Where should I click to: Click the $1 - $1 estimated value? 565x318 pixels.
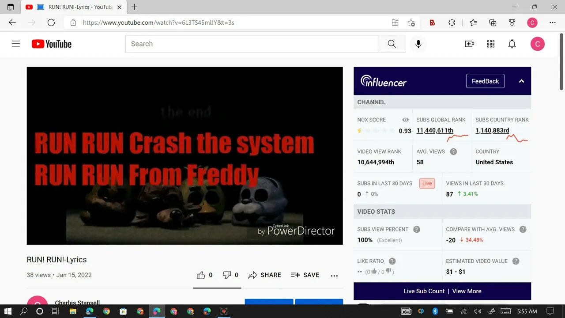point(456,272)
